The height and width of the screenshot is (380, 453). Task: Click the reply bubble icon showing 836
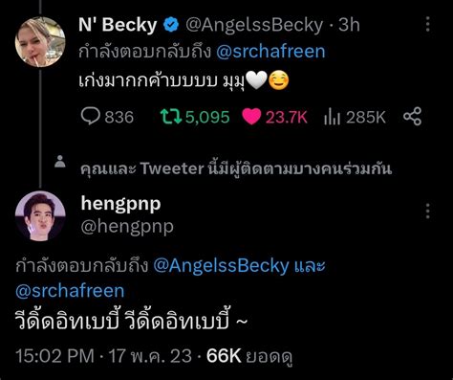click(91, 116)
